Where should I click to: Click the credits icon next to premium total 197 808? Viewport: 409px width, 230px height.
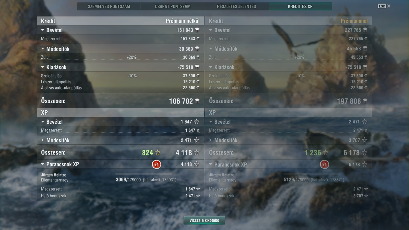(x=365, y=101)
